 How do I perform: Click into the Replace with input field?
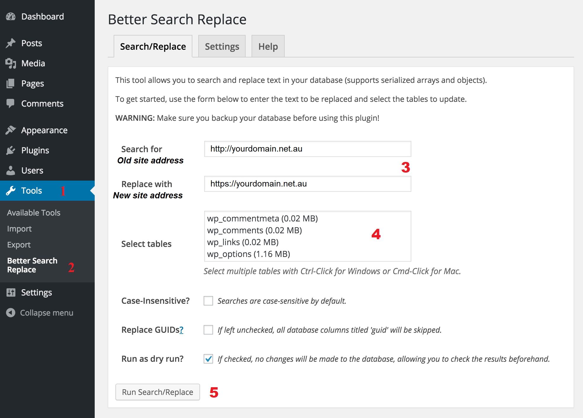coord(307,184)
